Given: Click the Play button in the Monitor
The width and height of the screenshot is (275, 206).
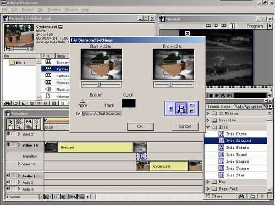Looking at the screenshot, I should 217,96.
